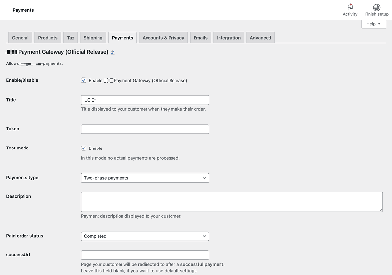
Task: Toggle the Enable Payment Gateway checkbox
Action: click(84, 80)
